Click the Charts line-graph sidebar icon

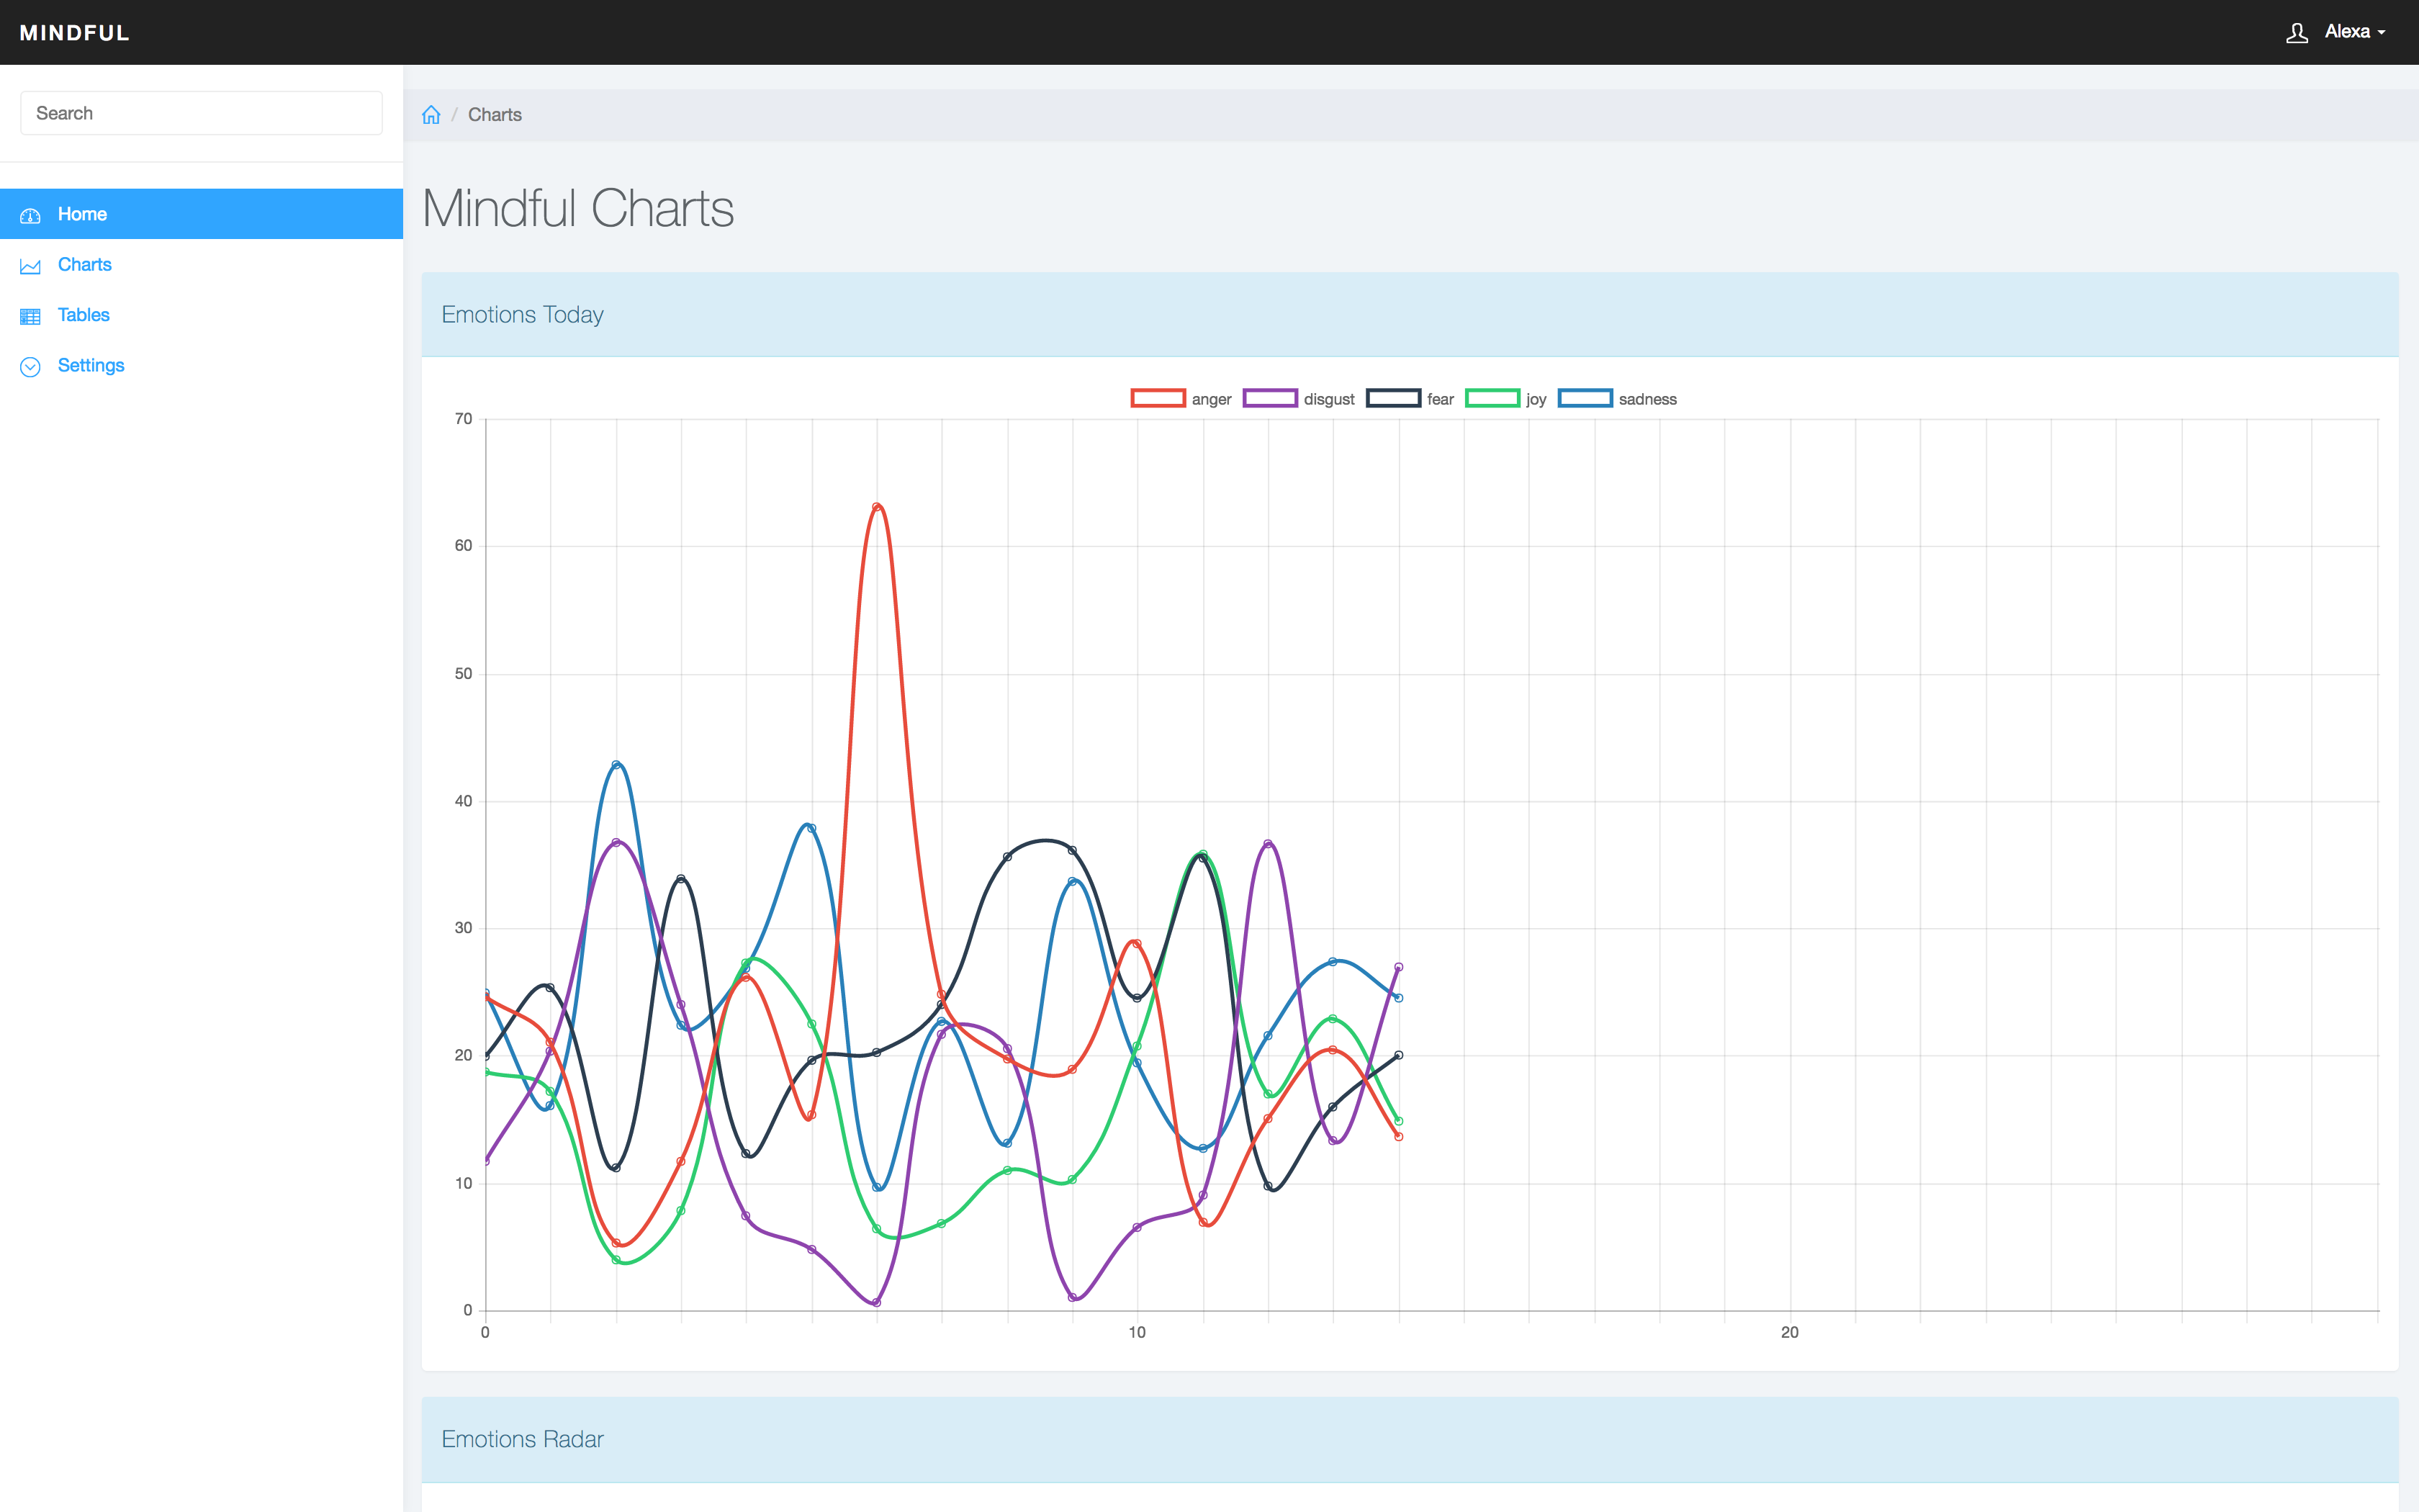pos(30,266)
